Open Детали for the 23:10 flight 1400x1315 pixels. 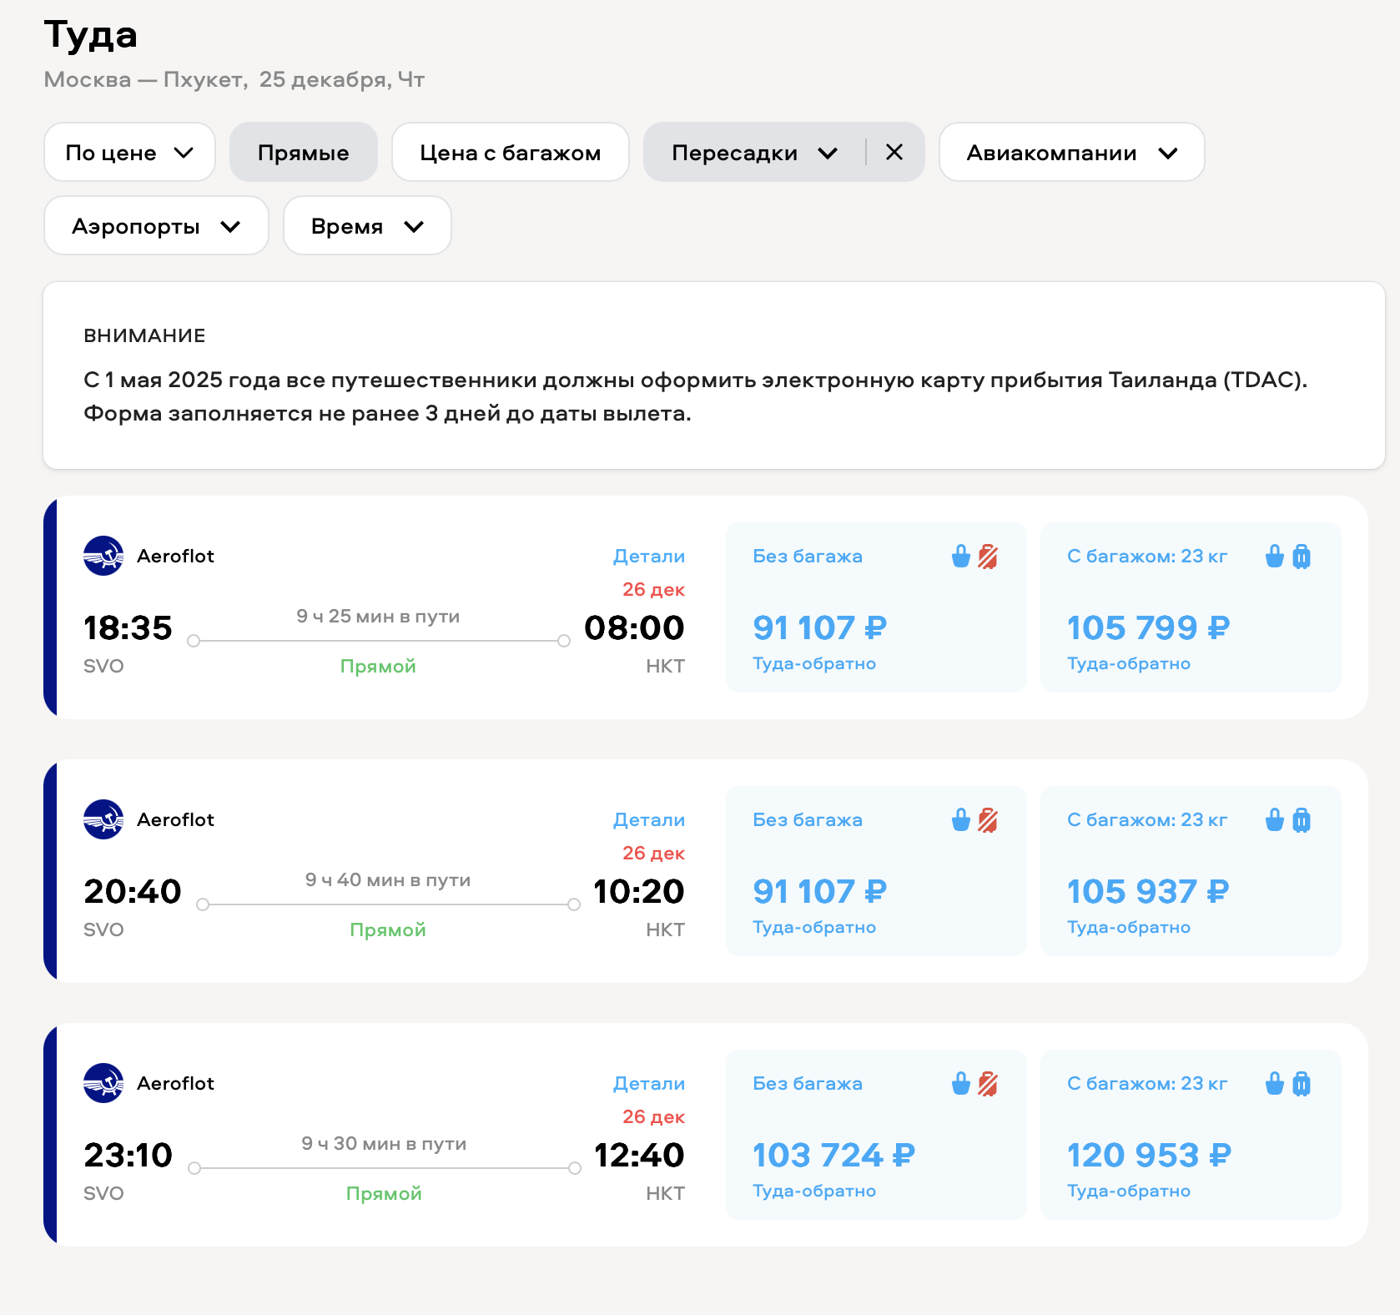648,1084
